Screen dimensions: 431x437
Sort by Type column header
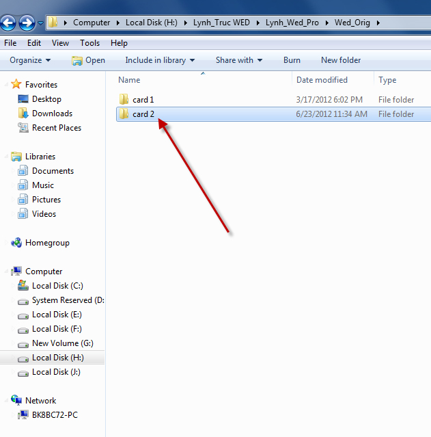[x=387, y=80]
